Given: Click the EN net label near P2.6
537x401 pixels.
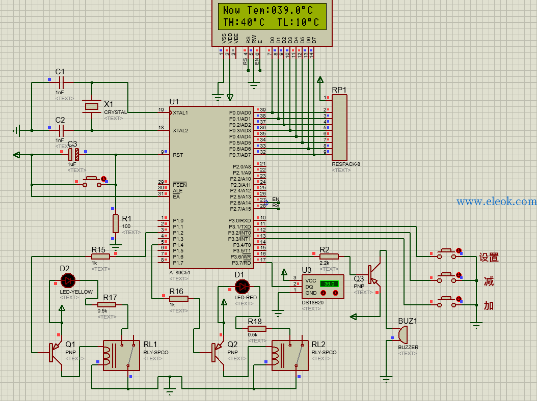Looking at the screenshot, I should click(x=276, y=199).
